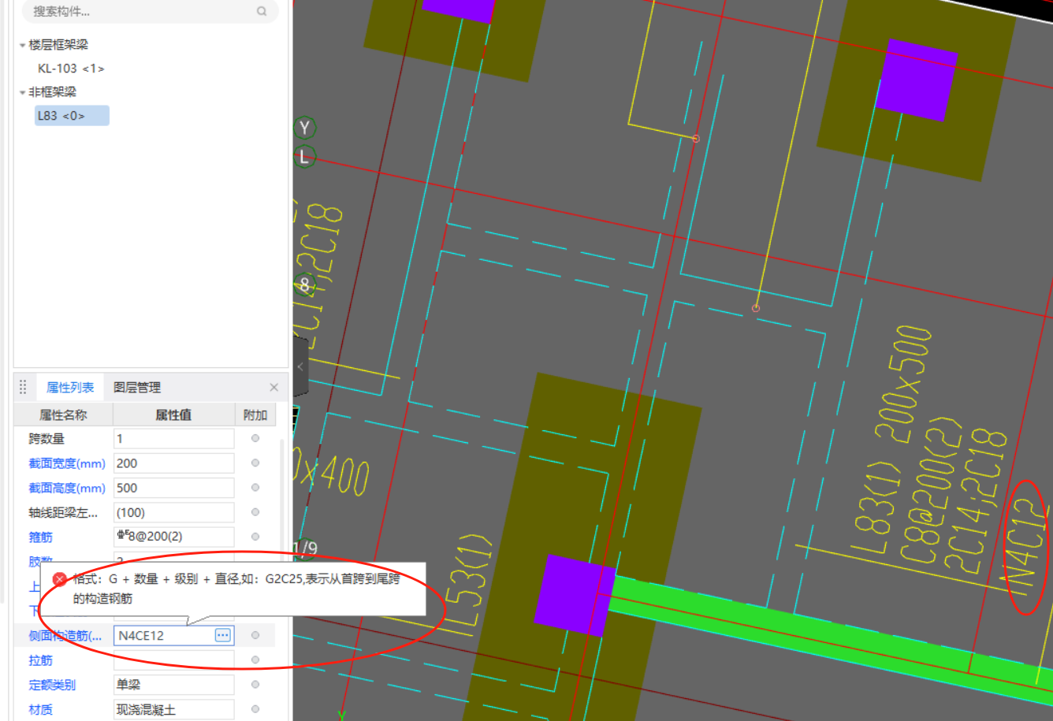Click the 轴线距梁左 value field showing (100)
This screenshot has height=721, width=1053.
[x=174, y=512]
